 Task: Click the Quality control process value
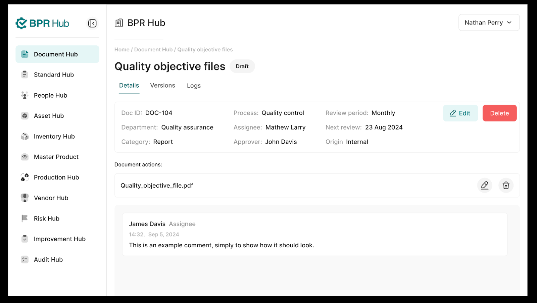click(283, 113)
